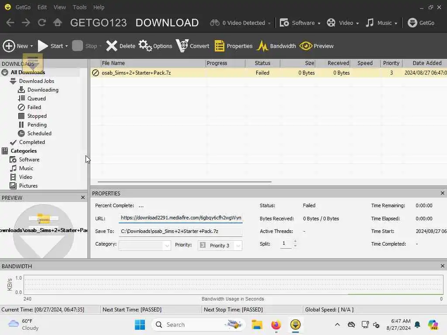The width and height of the screenshot is (447, 335).
Task: Open the Priority 3 combo box
Action: pos(220,246)
